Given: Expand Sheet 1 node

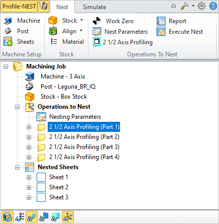Looking at the screenshot, I should 29,177.
